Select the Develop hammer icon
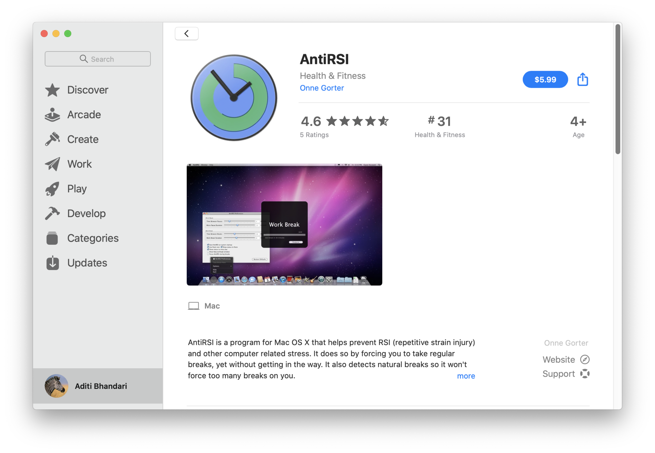Image resolution: width=655 pixels, height=453 pixels. (52, 213)
